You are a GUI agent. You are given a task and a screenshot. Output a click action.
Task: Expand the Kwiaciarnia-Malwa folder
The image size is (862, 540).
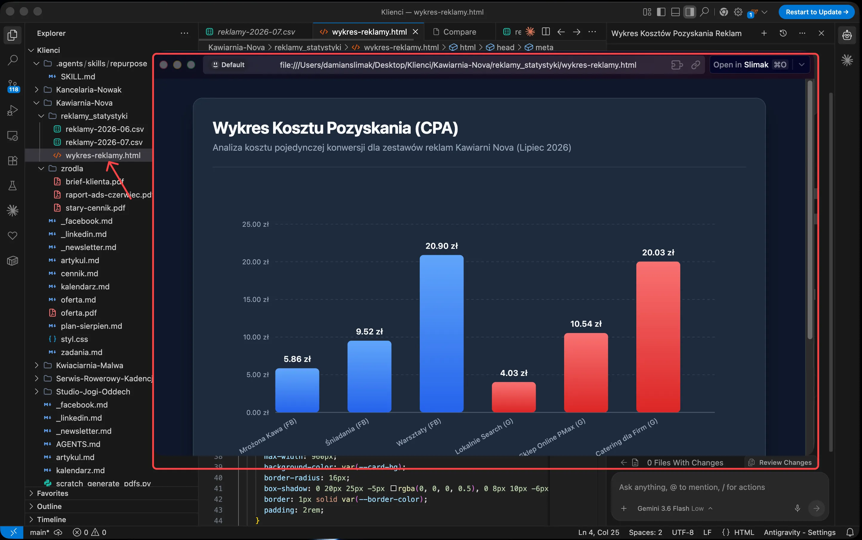point(36,365)
